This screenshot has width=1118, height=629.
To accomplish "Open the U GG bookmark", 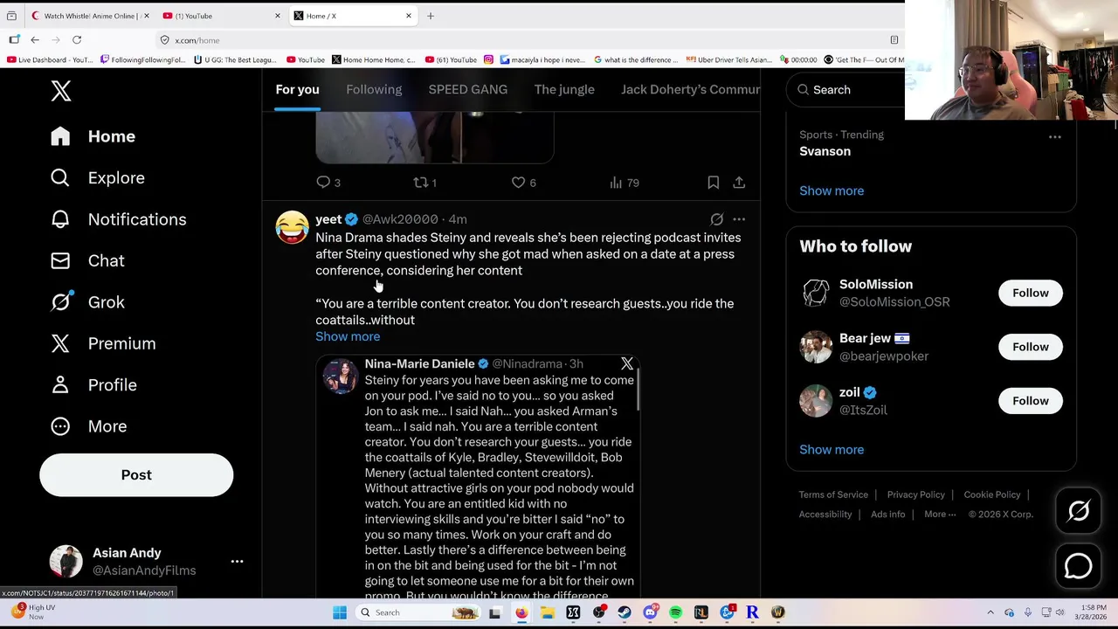I will coord(236,59).
